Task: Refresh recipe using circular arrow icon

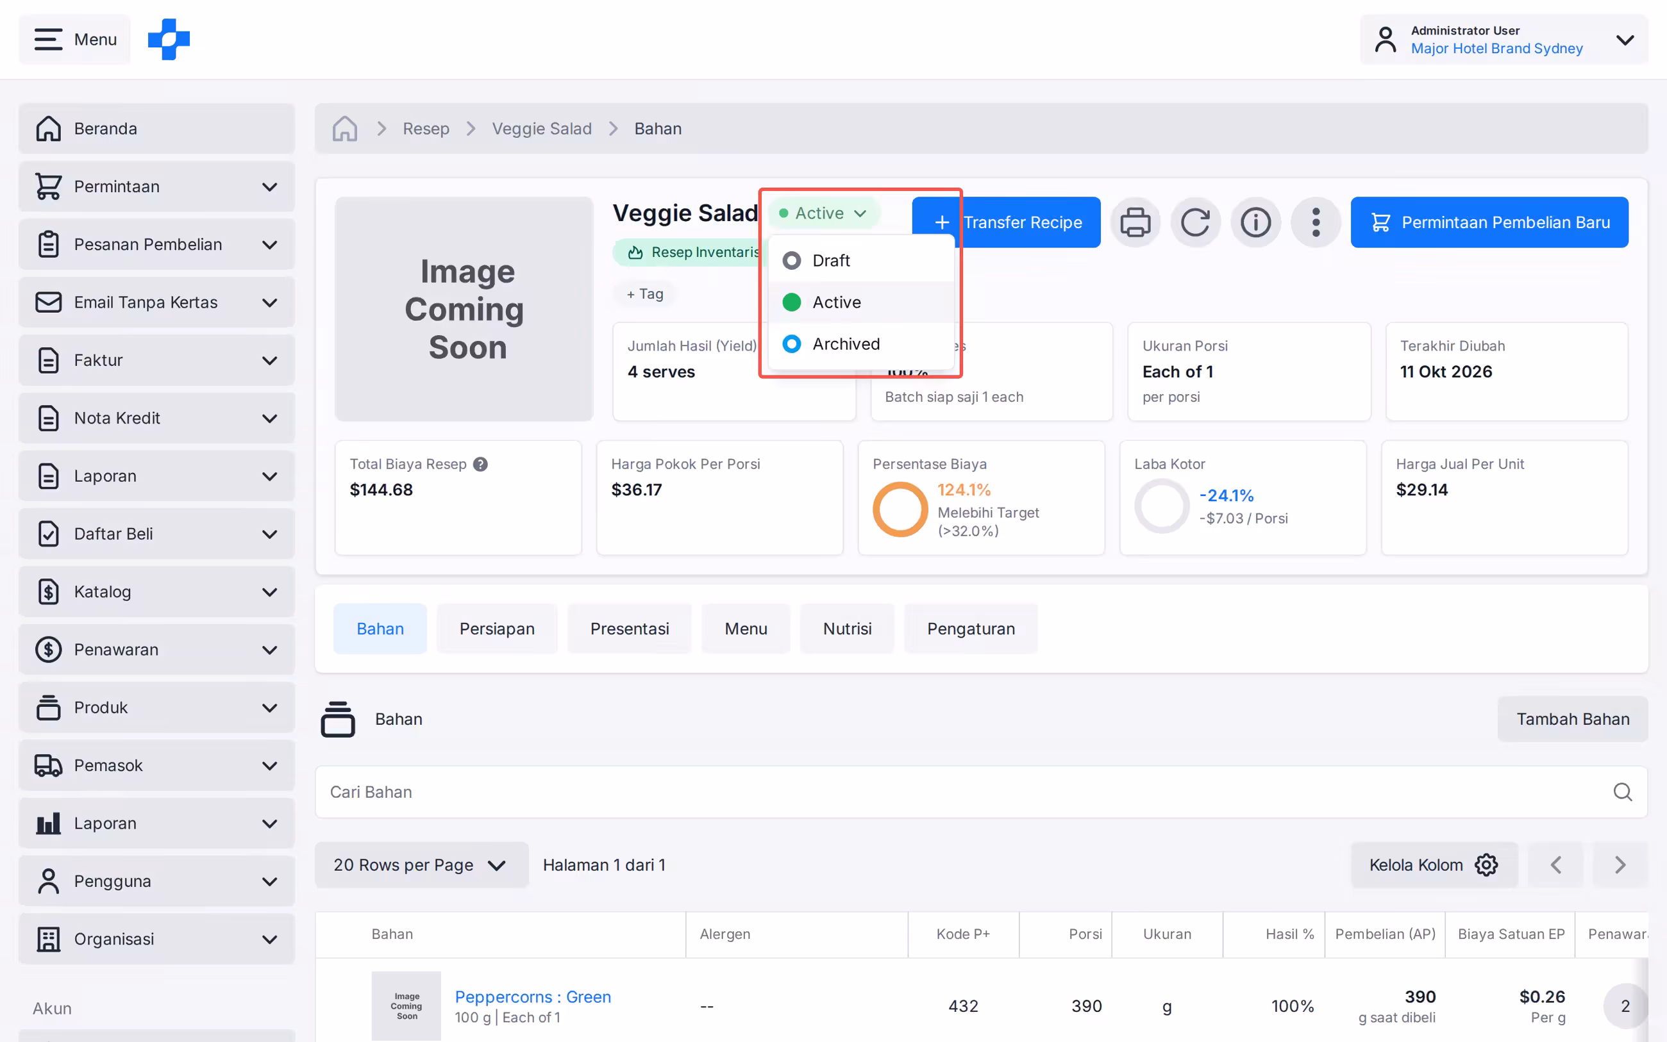Action: pyautogui.click(x=1196, y=222)
